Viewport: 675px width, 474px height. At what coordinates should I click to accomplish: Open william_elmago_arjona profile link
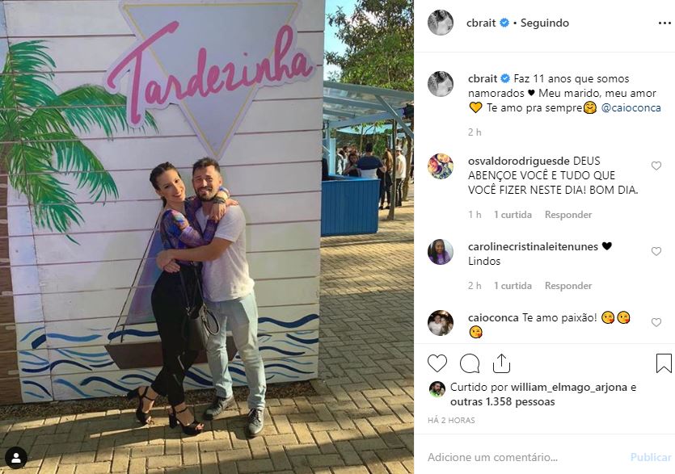tap(568, 387)
